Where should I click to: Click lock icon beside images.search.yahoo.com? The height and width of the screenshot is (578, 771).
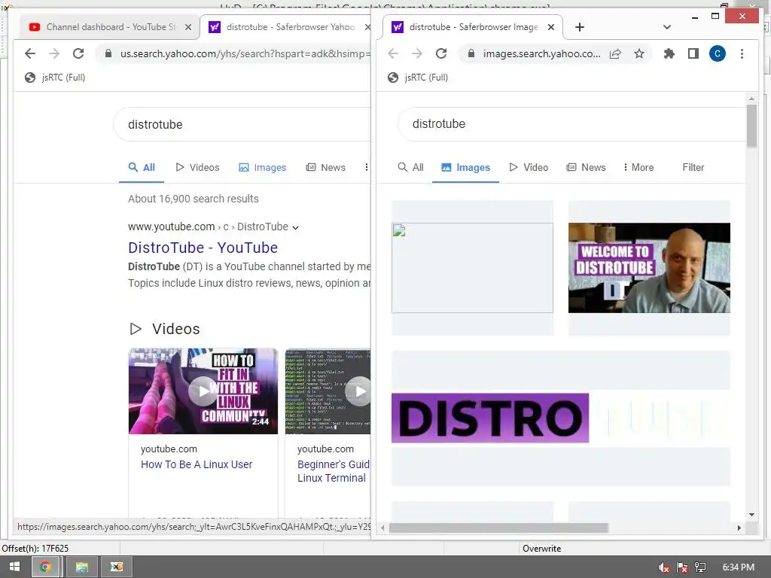pyautogui.click(x=471, y=53)
